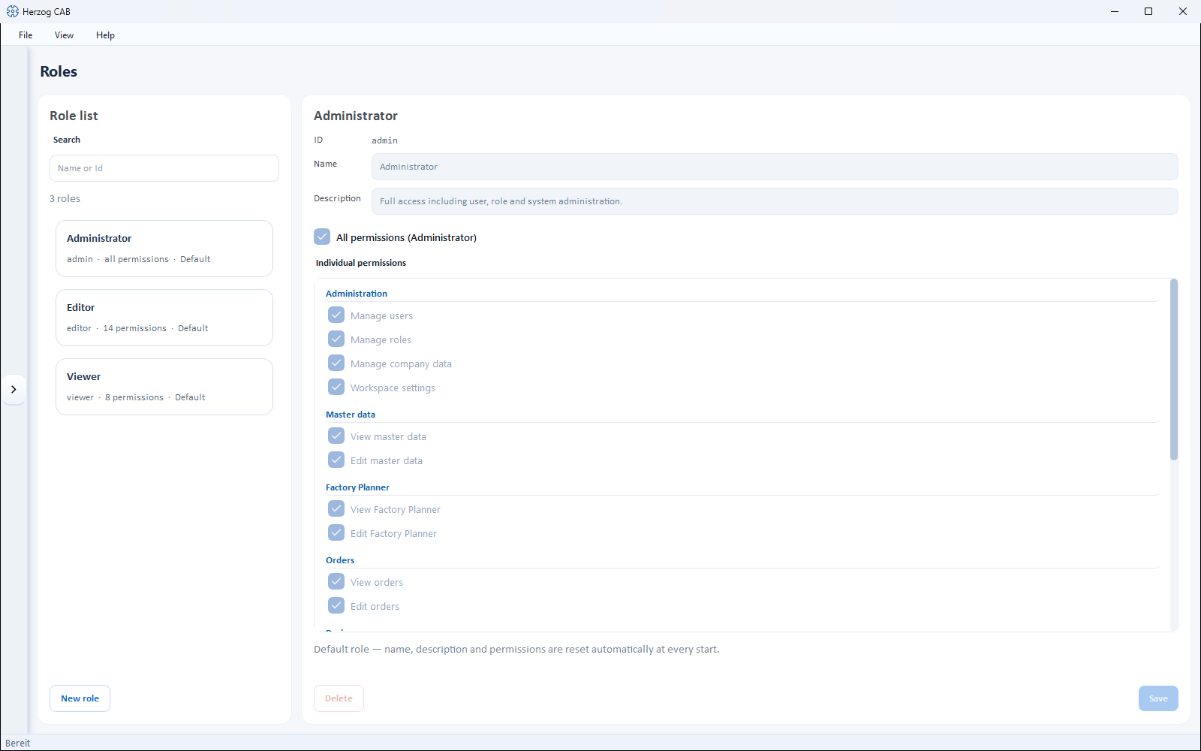Open the View menu

point(64,35)
